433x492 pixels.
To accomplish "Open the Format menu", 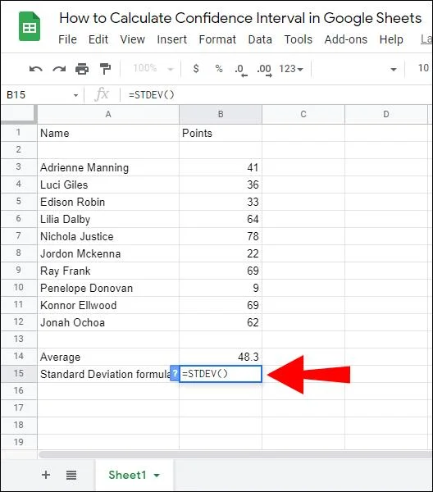I will (217, 39).
